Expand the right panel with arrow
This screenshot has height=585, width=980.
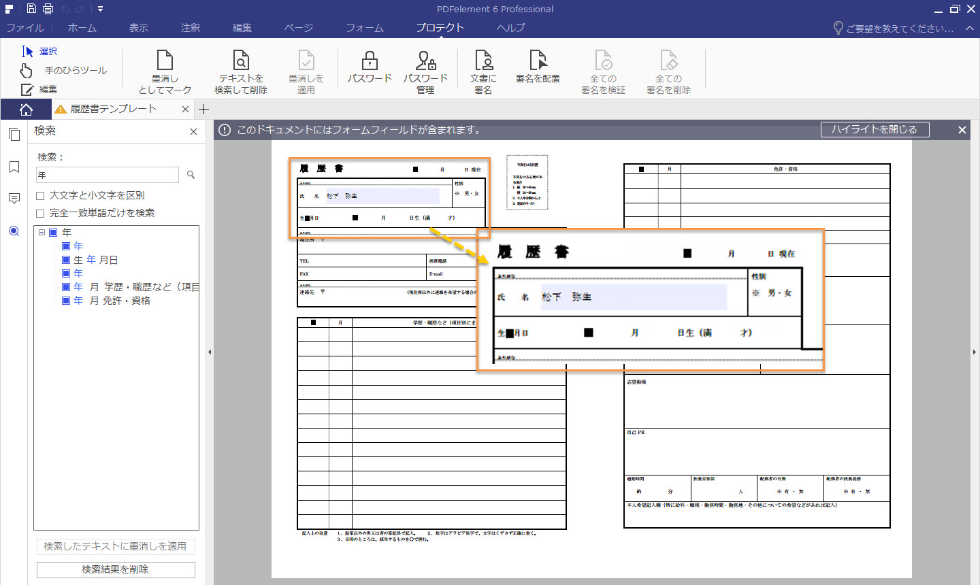(975, 352)
